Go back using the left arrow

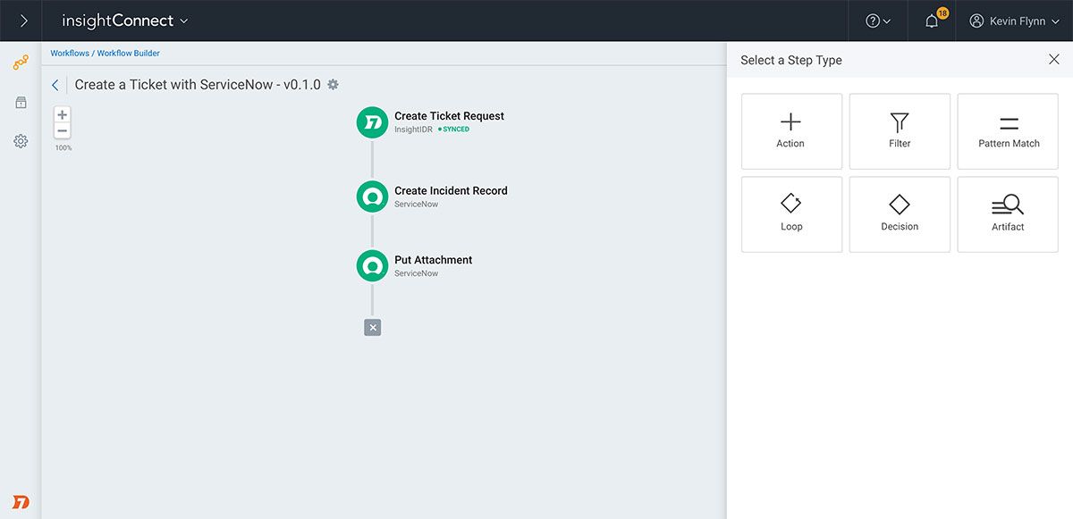click(x=55, y=85)
